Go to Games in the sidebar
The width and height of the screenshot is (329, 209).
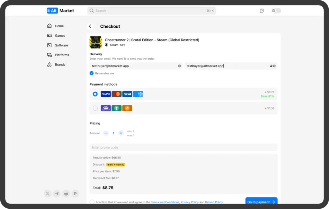[x=56, y=35]
